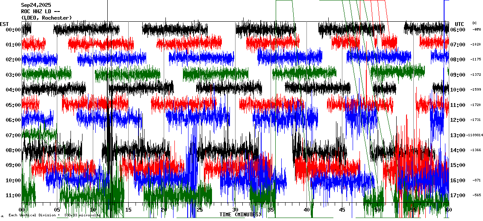This screenshot has width=483, height=221.
Task: Click the EST column header label
Action: [x=4, y=24]
